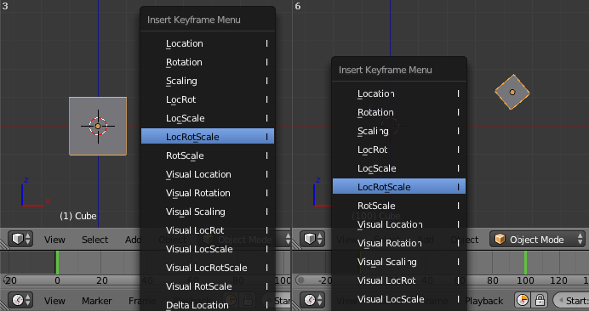Viewport: 589px width, 311px height.
Task: Pick Visual LocScale in right keyframe menu
Action: [399, 299]
